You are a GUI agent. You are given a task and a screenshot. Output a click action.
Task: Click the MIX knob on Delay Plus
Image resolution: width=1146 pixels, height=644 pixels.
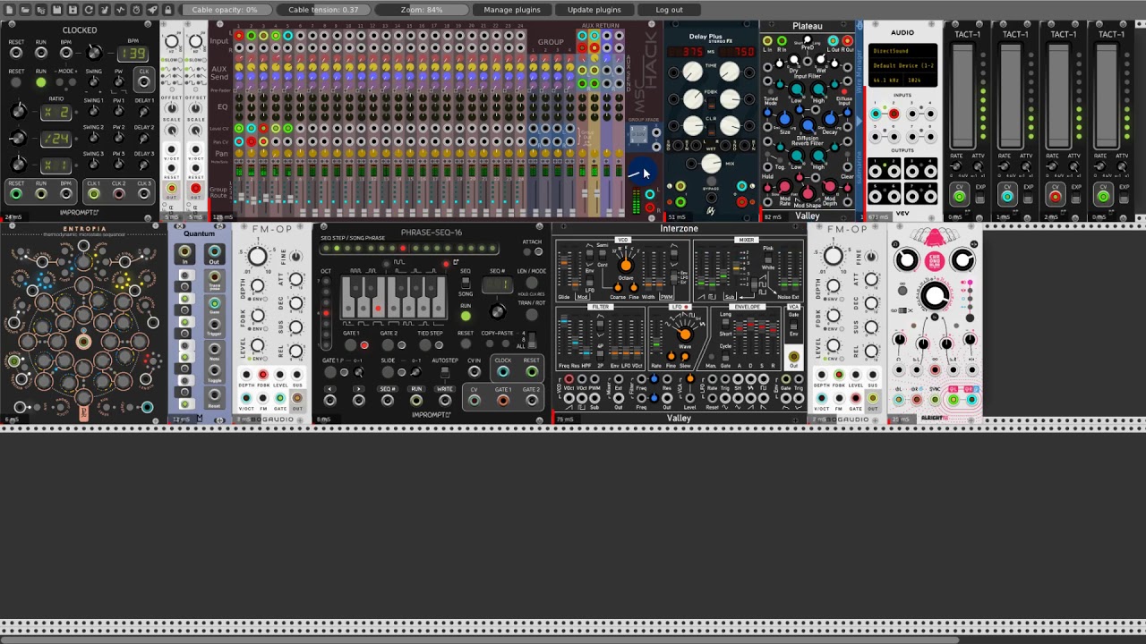[712, 163]
